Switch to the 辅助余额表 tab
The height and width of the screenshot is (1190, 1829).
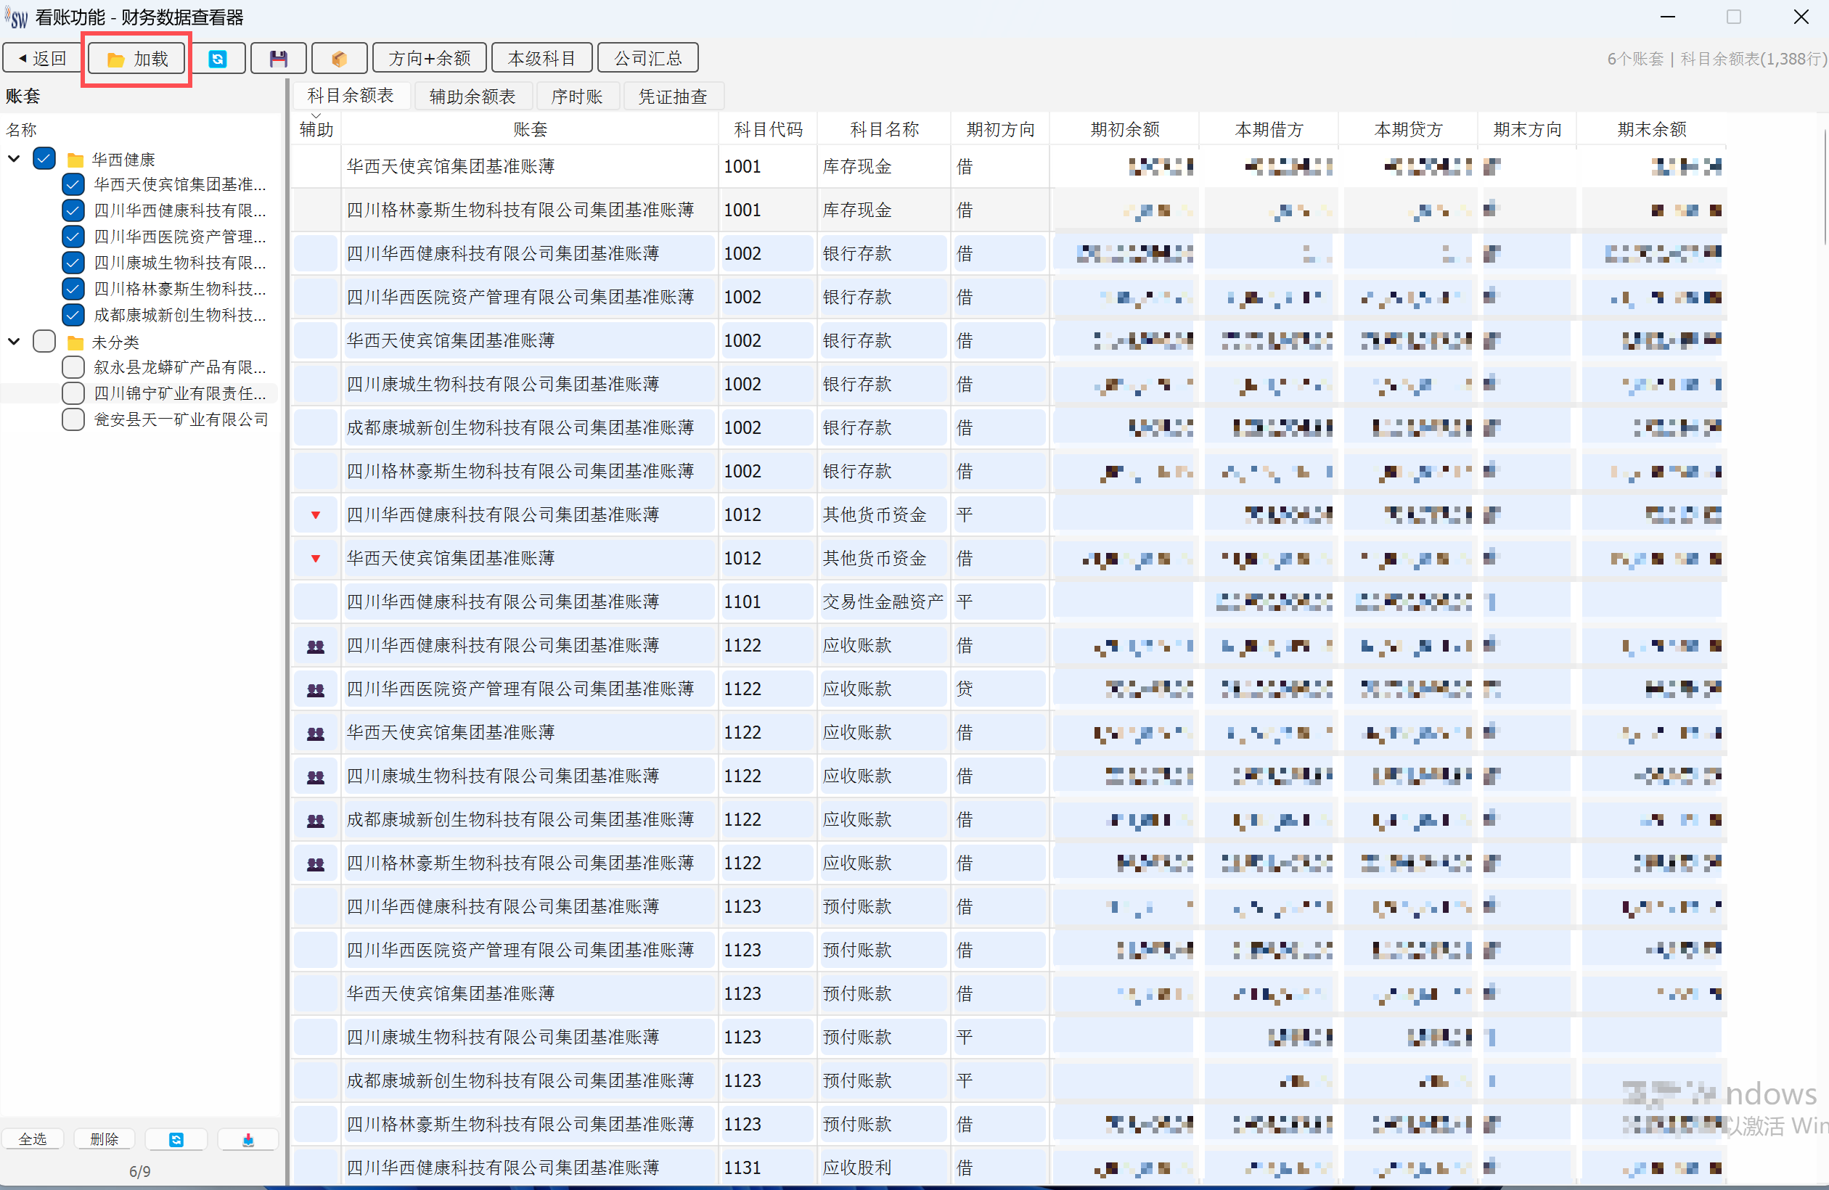[472, 97]
